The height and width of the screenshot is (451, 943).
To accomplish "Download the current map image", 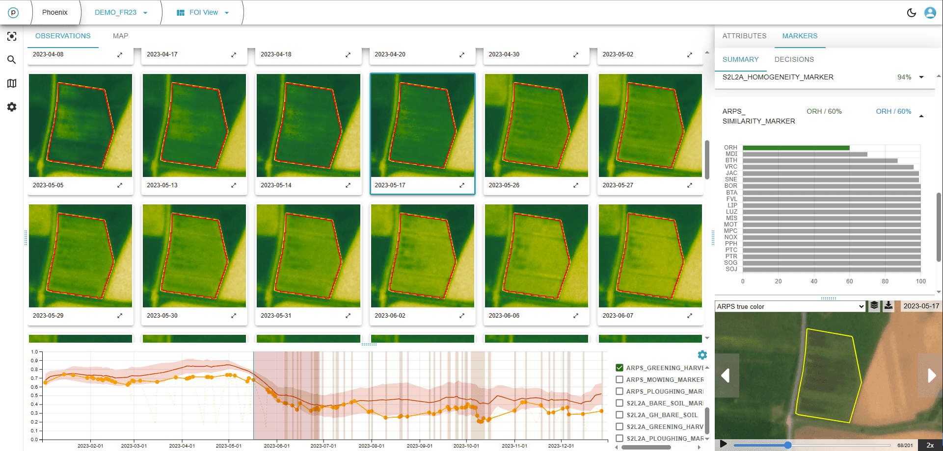I will 889,306.
